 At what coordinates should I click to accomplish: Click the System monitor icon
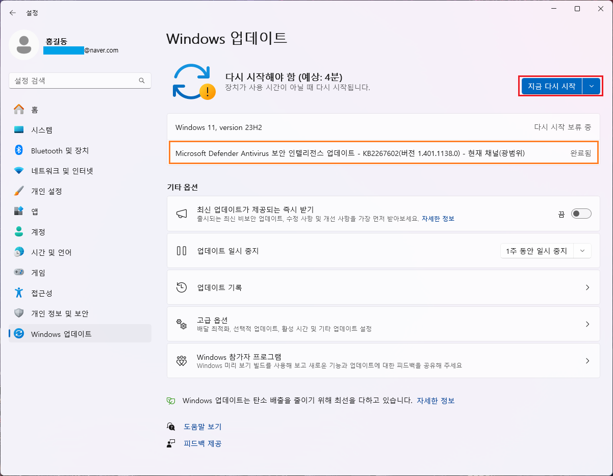[19, 130]
